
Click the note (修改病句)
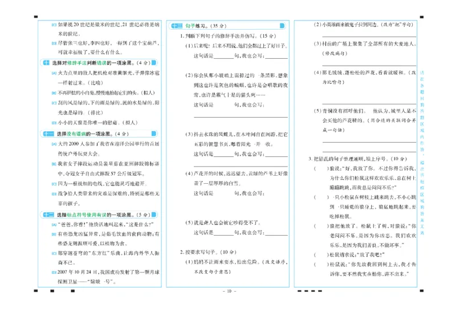335,54
